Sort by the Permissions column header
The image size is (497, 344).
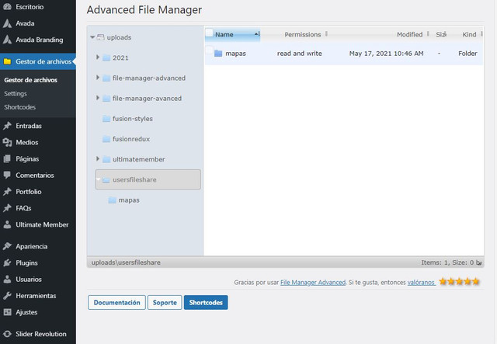click(302, 35)
